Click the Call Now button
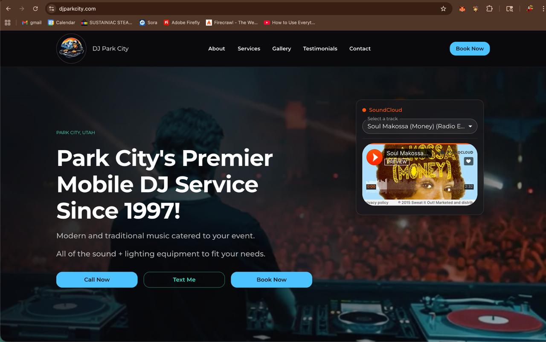This screenshot has height=342, width=546. click(x=97, y=280)
